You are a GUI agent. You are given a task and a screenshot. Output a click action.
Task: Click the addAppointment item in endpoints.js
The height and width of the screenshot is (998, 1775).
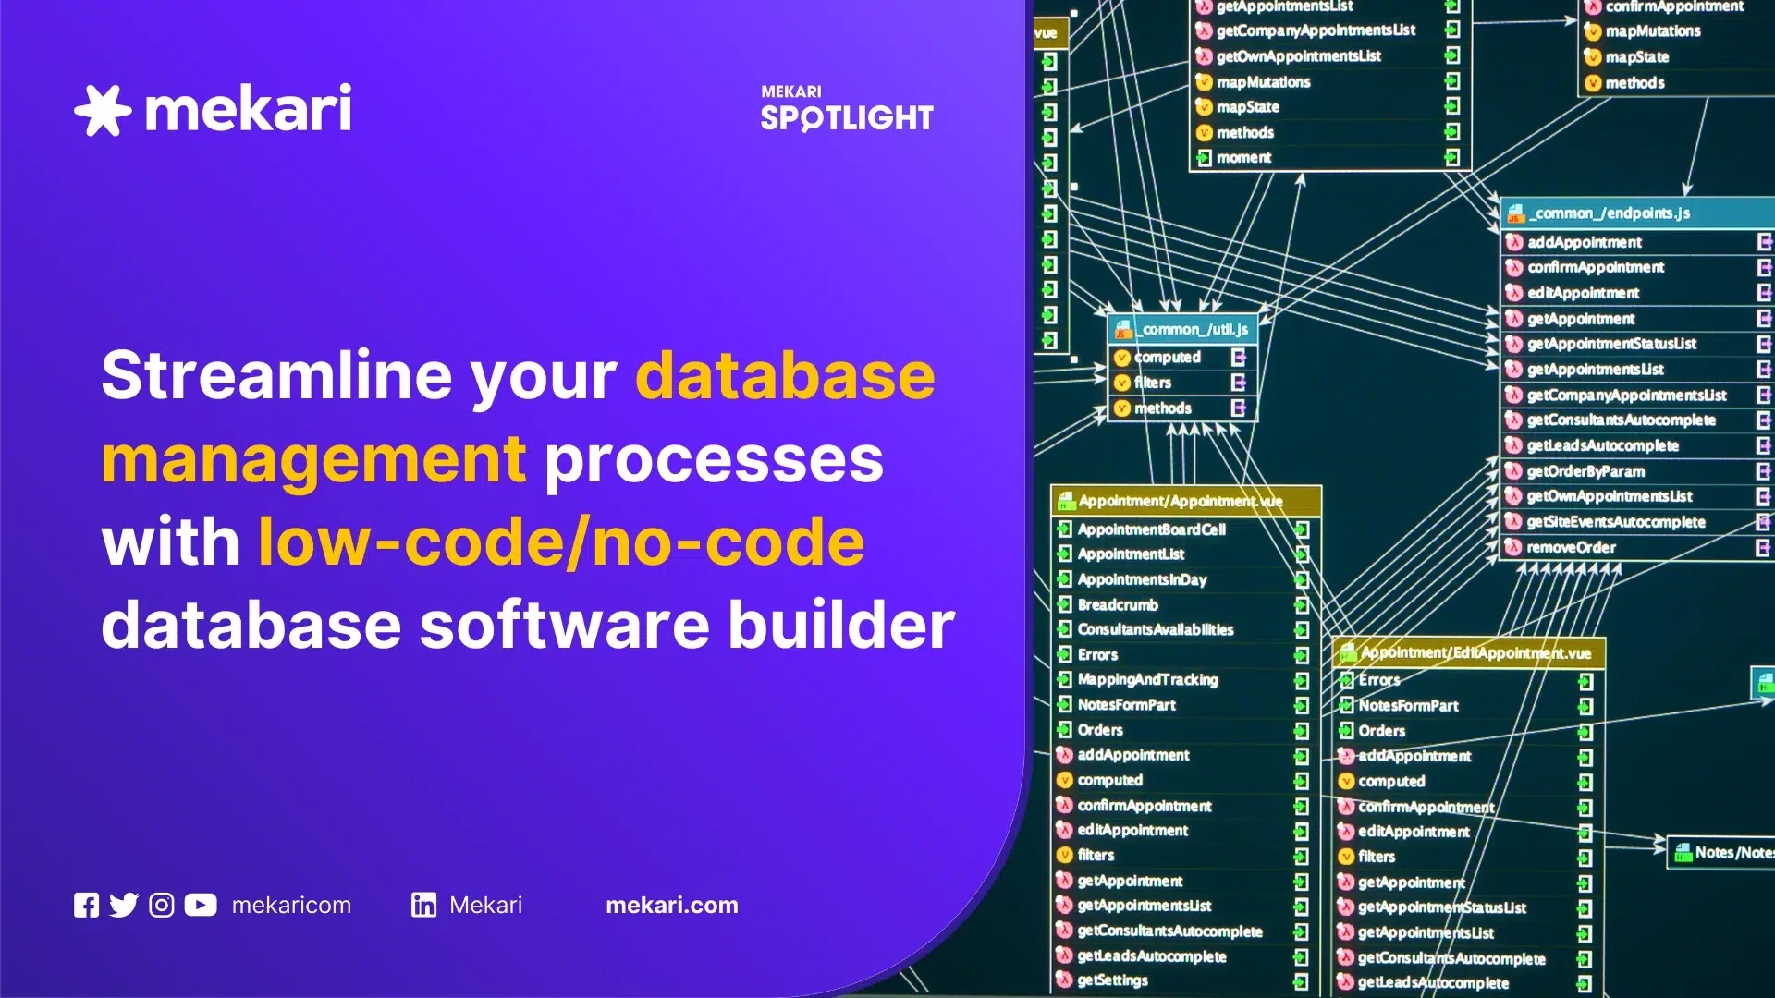pos(1584,242)
